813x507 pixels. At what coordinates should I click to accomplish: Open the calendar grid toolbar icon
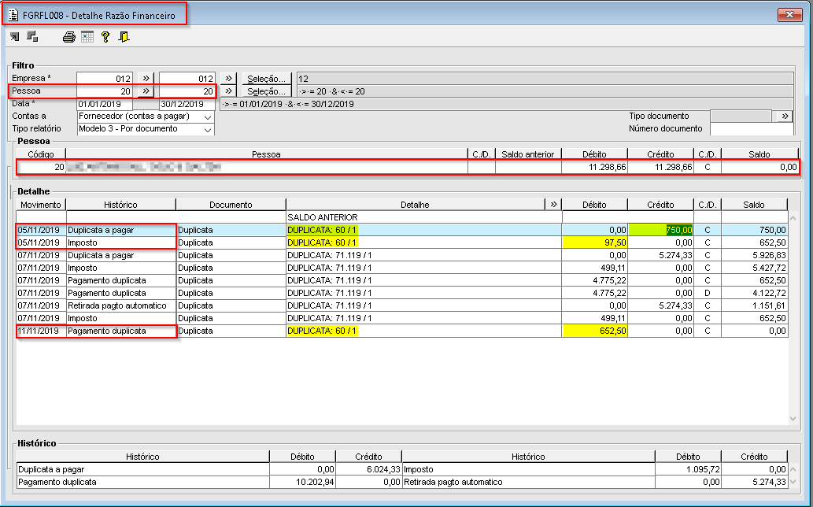(x=87, y=37)
